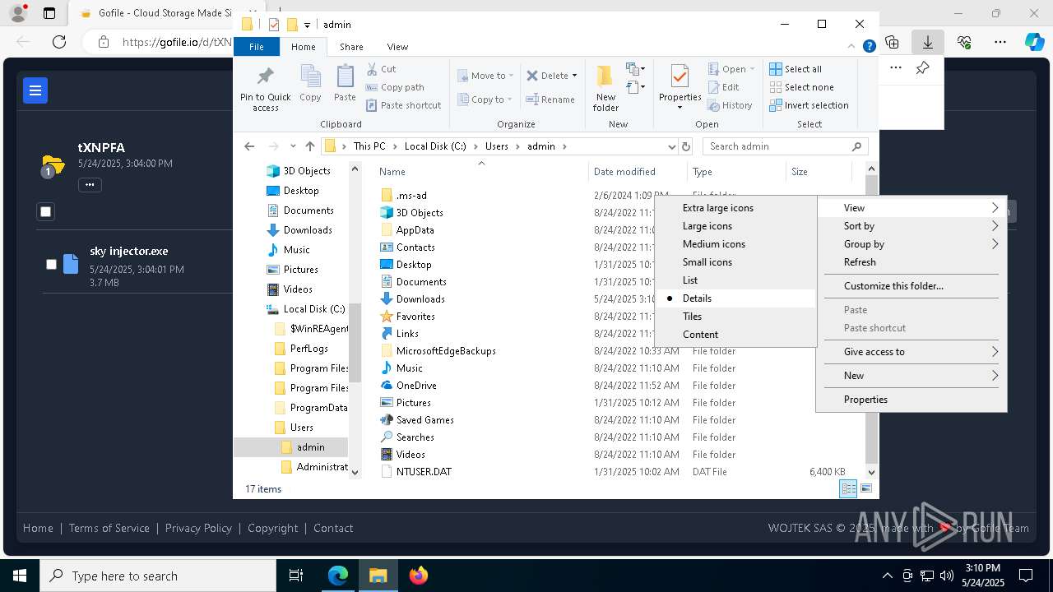1053x592 pixels.
Task: Go up one folder level arrow
Action: 310,146
